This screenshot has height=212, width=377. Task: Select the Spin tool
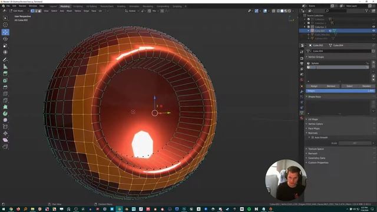coord(5,114)
